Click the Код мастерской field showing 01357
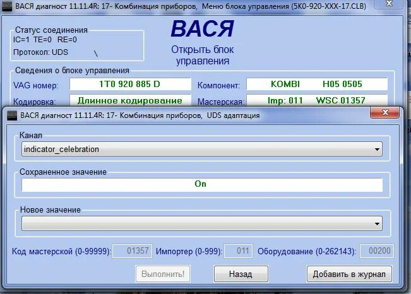411x294 pixels. tap(133, 251)
